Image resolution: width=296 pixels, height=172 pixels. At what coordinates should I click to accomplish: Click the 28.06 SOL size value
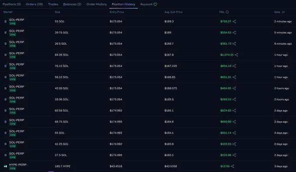tap(61, 99)
